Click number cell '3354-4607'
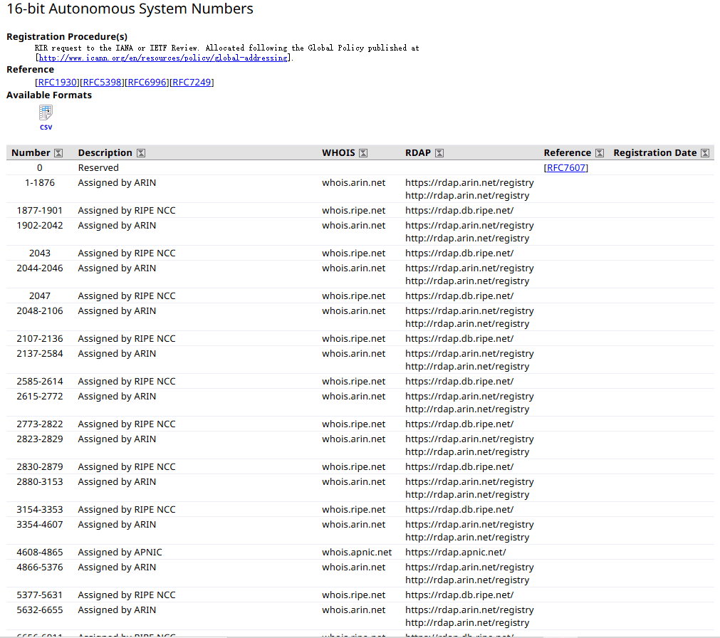The height and width of the screenshot is (638, 720). point(39,524)
